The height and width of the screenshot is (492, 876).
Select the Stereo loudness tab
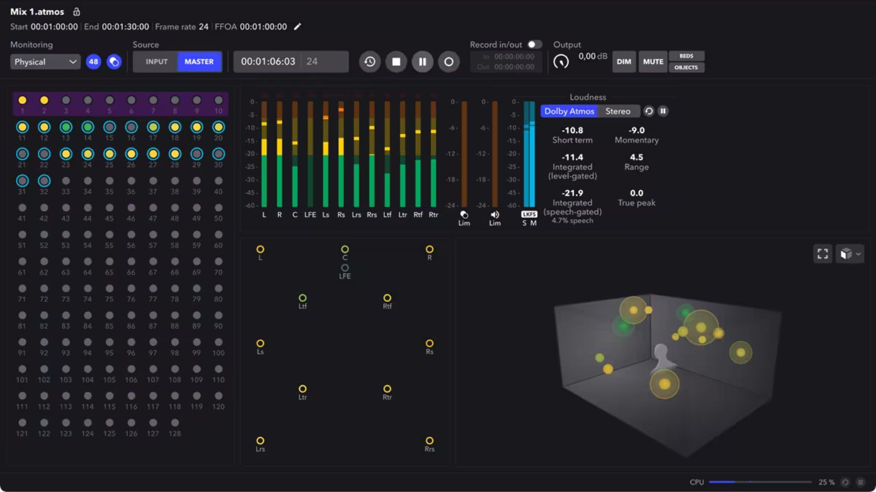[x=618, y=111]
